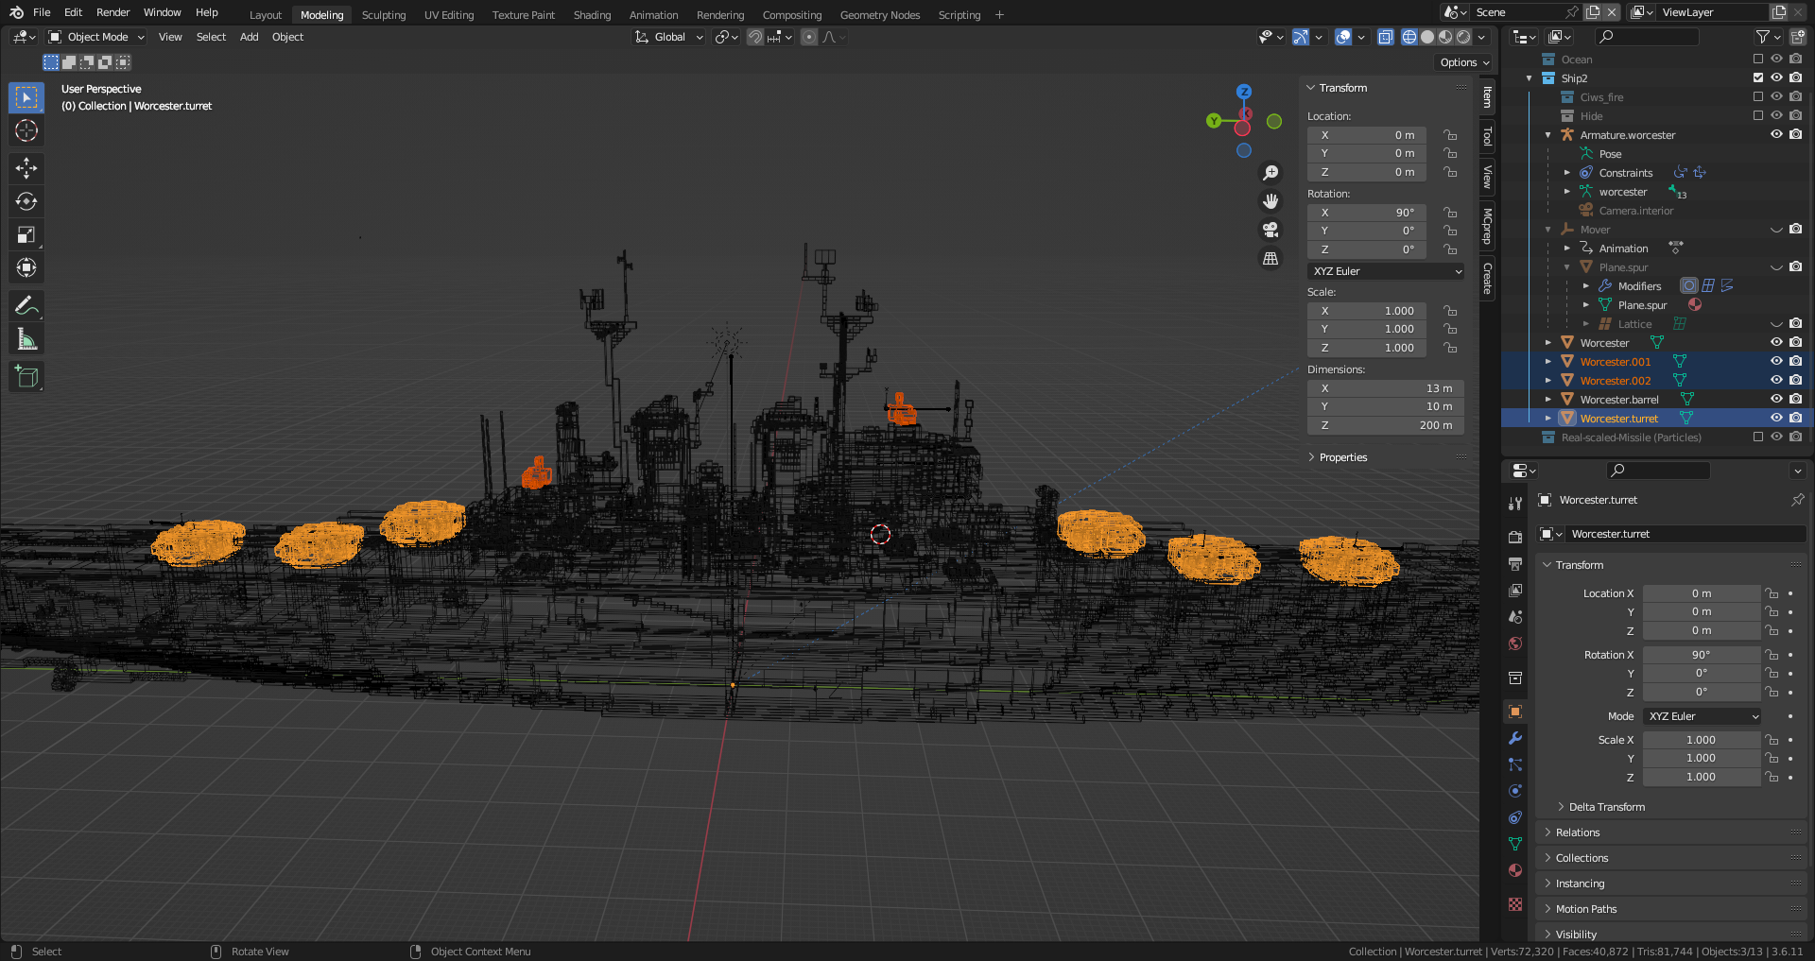1815x961 pixels.
Task: Select the Rotate tool
Action: (x=26, y=201)
